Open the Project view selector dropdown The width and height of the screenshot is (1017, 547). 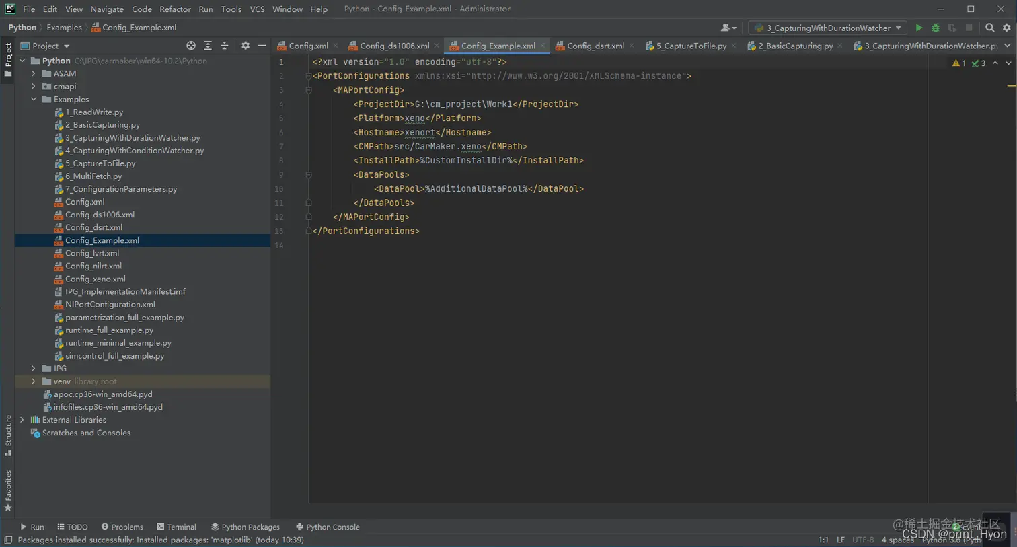(x=45, y=46)
